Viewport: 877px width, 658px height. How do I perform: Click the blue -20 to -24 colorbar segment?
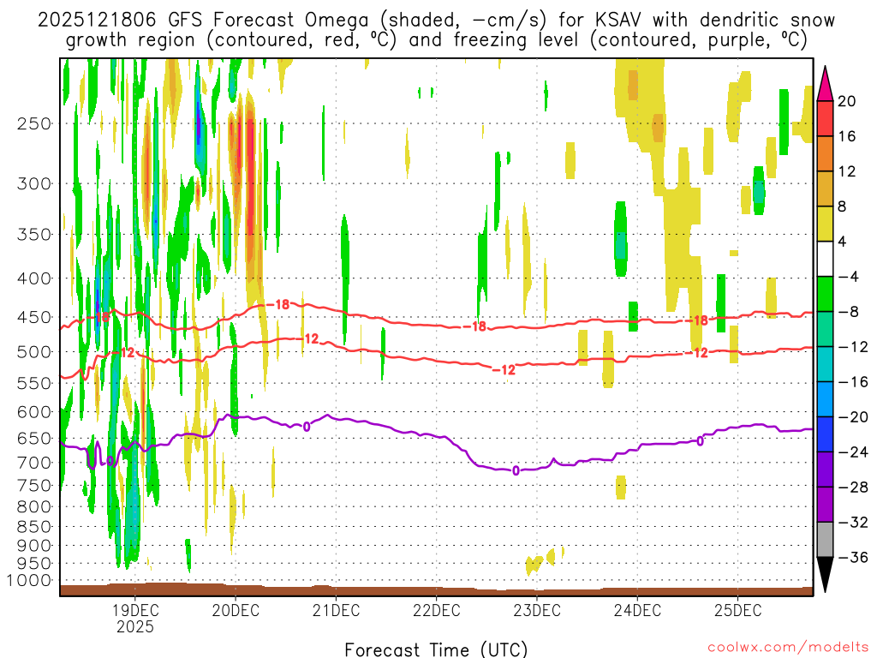(x=825, y=434)
